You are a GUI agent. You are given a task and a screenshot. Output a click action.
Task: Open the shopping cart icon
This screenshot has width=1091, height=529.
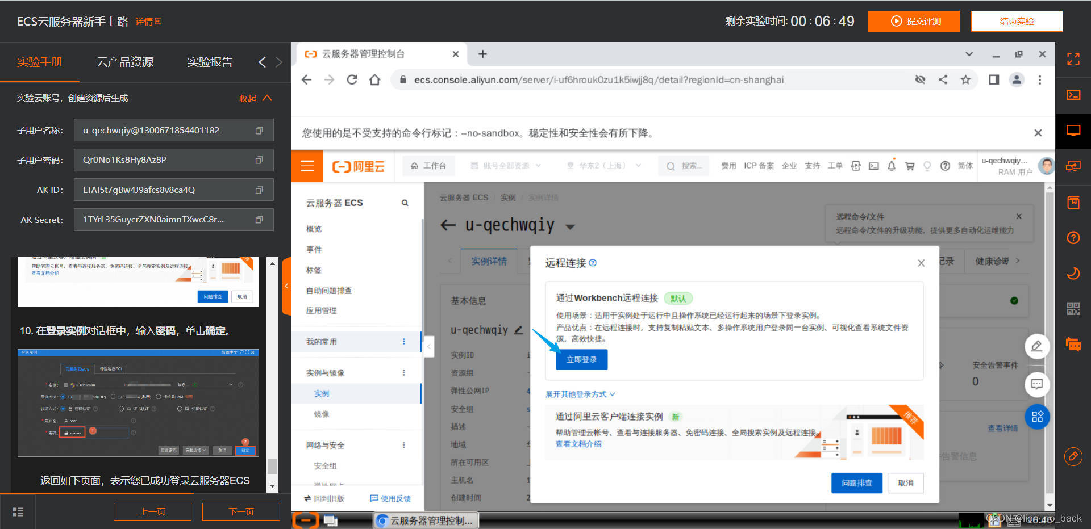click(x=909, y=166)
